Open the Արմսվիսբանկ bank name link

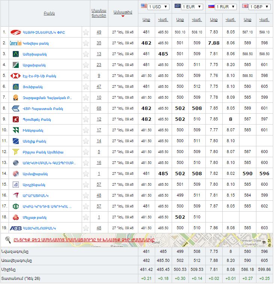coord(35,174)
